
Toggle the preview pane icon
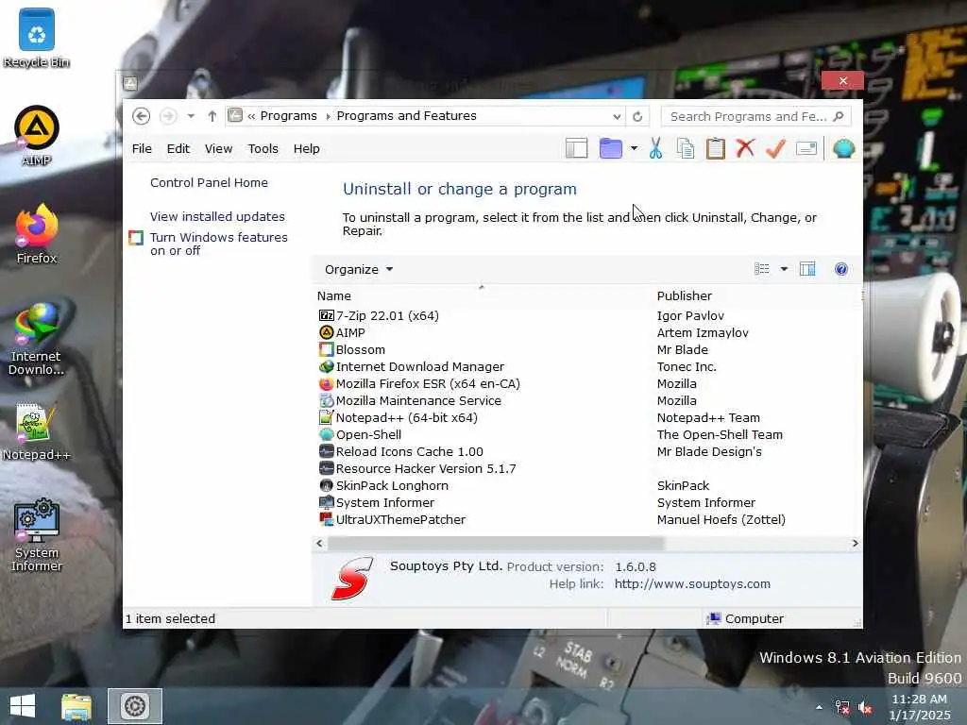coord(807,269)
